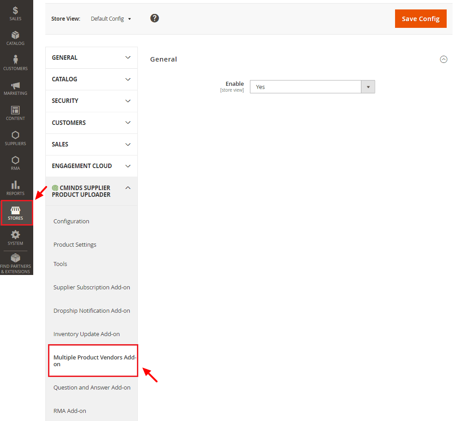Click the Suppliers hexagon icon

point(15,135)
